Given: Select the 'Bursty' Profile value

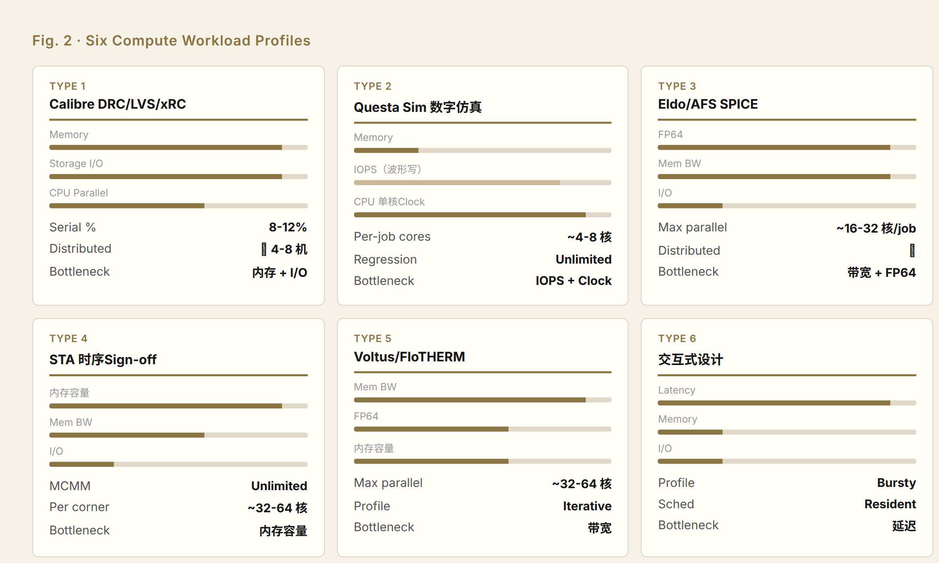Looking at the screenshot, I should [896, 483].
